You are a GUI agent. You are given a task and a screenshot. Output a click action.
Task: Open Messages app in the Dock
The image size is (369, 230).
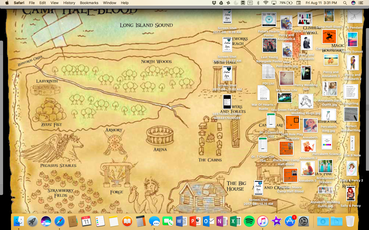coord(154,221)
